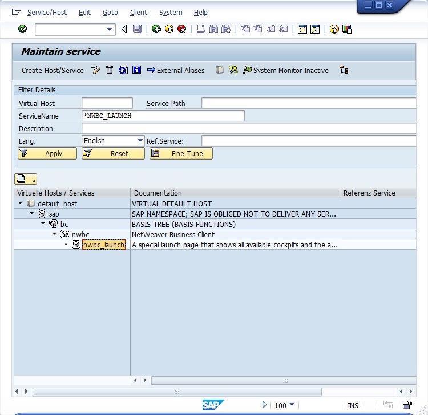Click System Monitor Inactive button
428x415 pixels.
tap(286, 70)
